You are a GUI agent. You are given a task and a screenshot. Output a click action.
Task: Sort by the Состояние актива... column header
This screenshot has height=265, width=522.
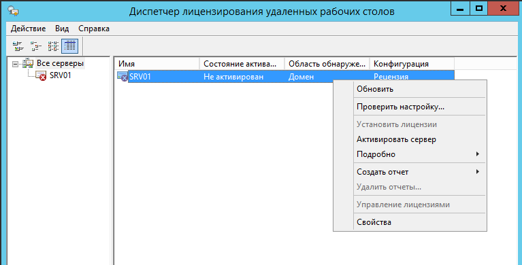(242, 64)
